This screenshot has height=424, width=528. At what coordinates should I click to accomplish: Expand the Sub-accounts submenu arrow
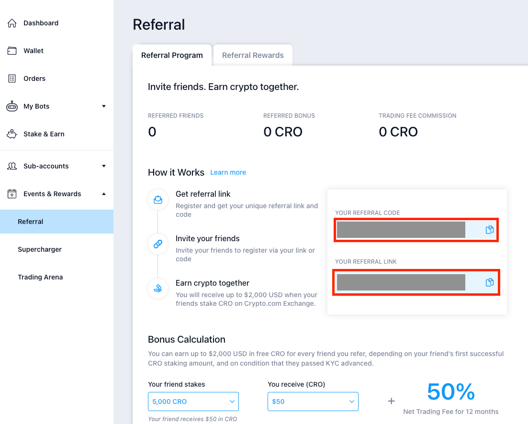104,166
